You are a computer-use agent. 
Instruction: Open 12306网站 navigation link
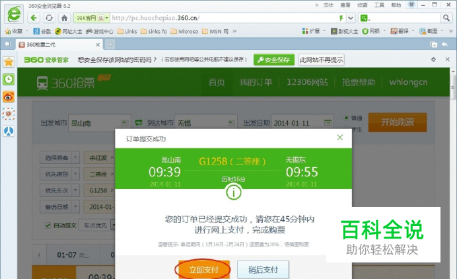coord(307,82)
